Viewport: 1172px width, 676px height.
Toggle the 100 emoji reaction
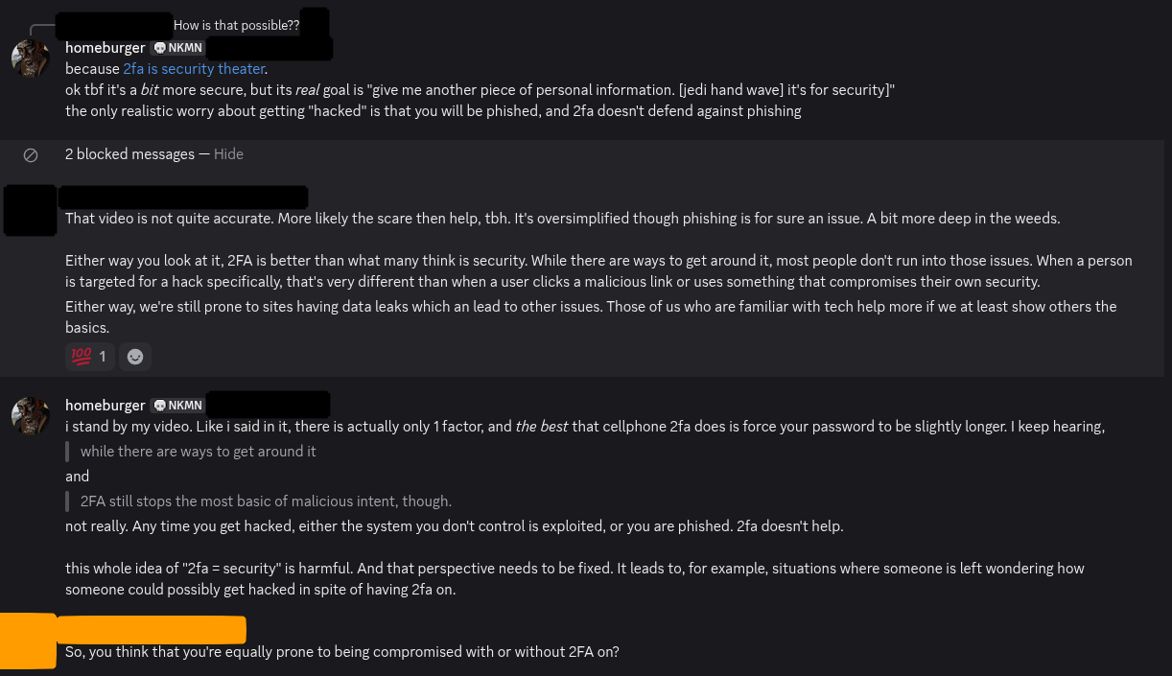point(90,357)
